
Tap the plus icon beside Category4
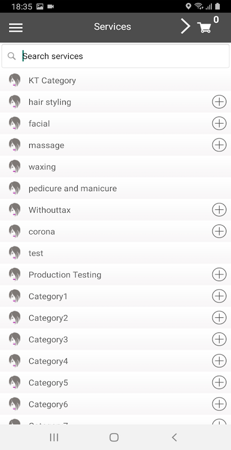pyautogui.click(x=219, y=361)
